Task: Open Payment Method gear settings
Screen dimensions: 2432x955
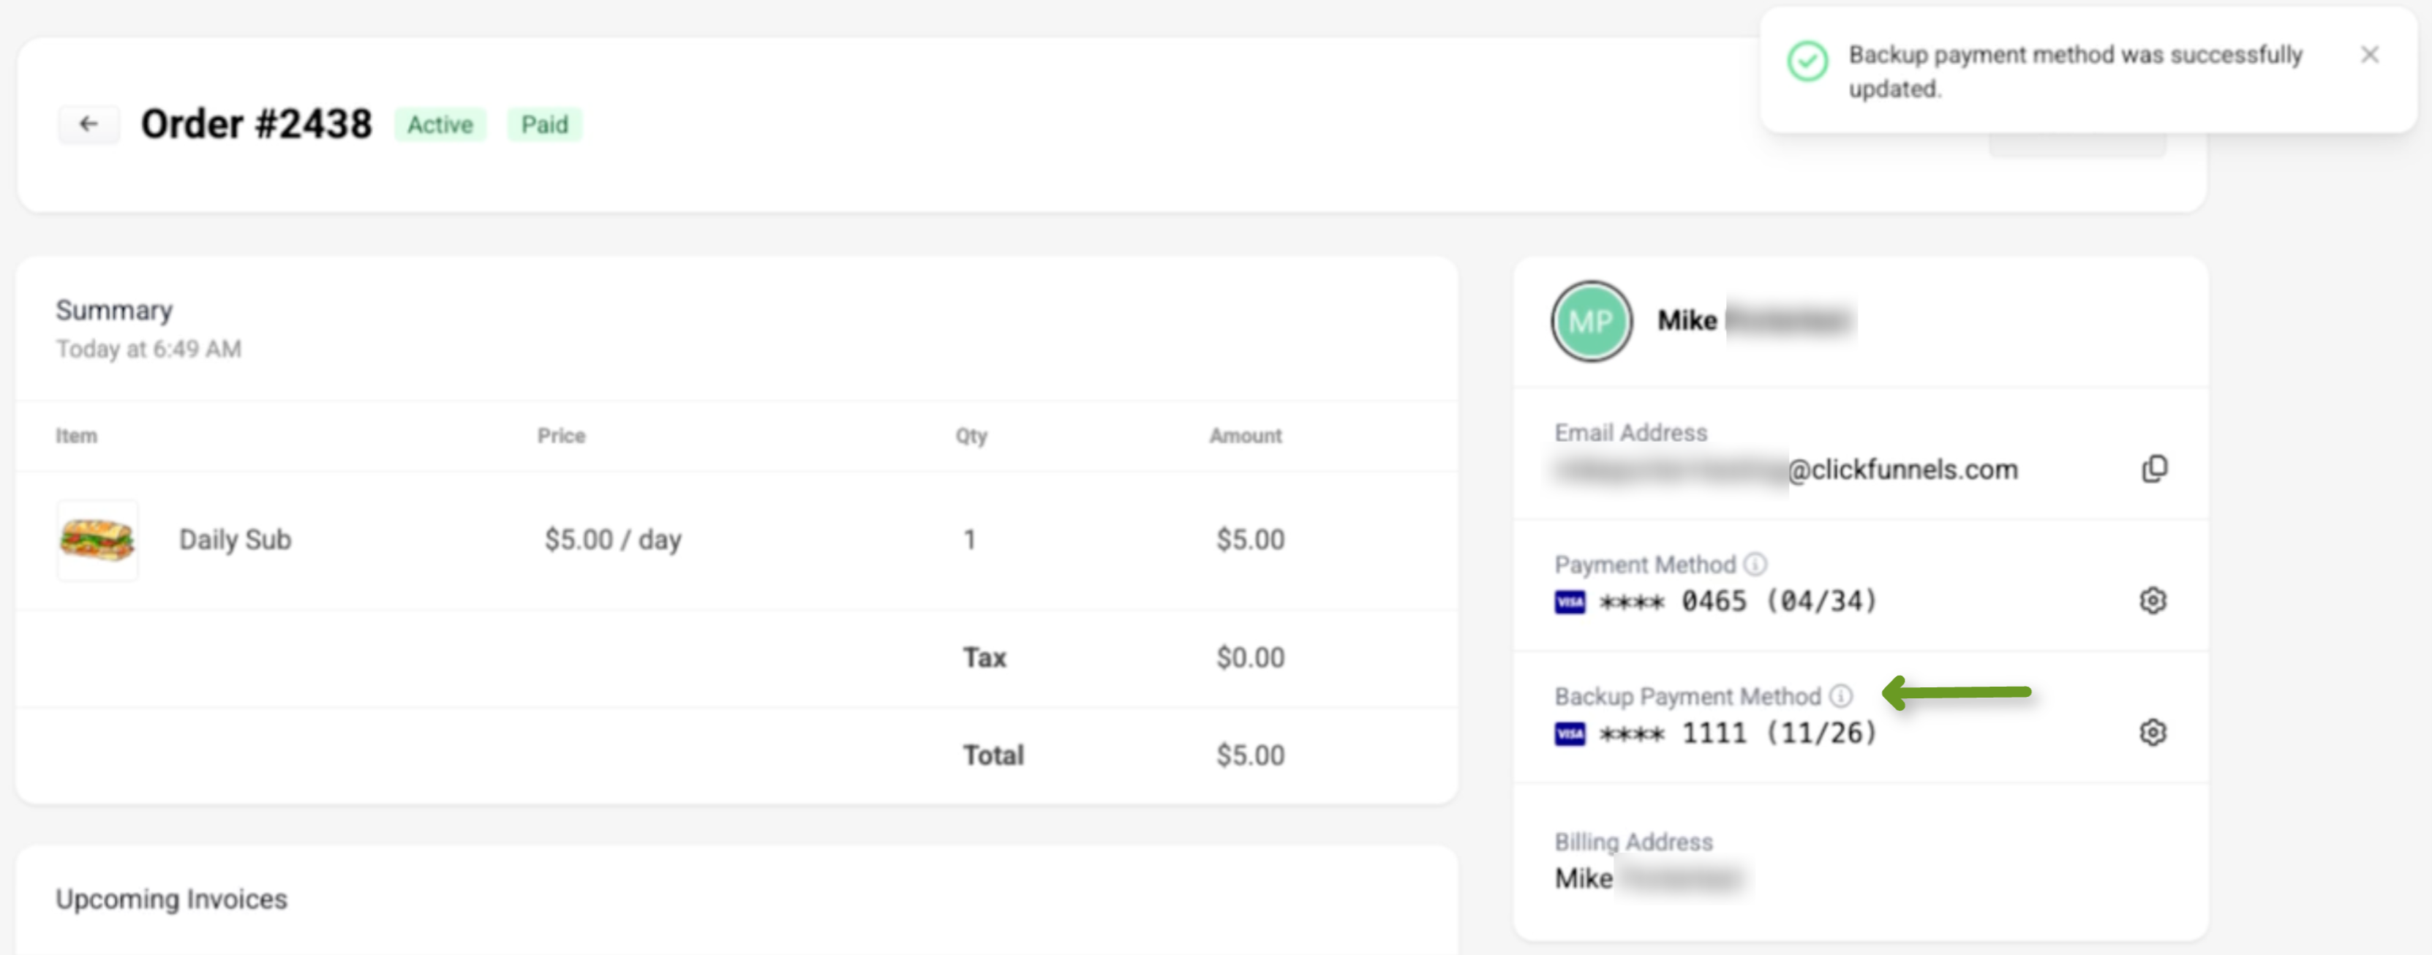Action: pyautogui.click(x=2153, y=600)
